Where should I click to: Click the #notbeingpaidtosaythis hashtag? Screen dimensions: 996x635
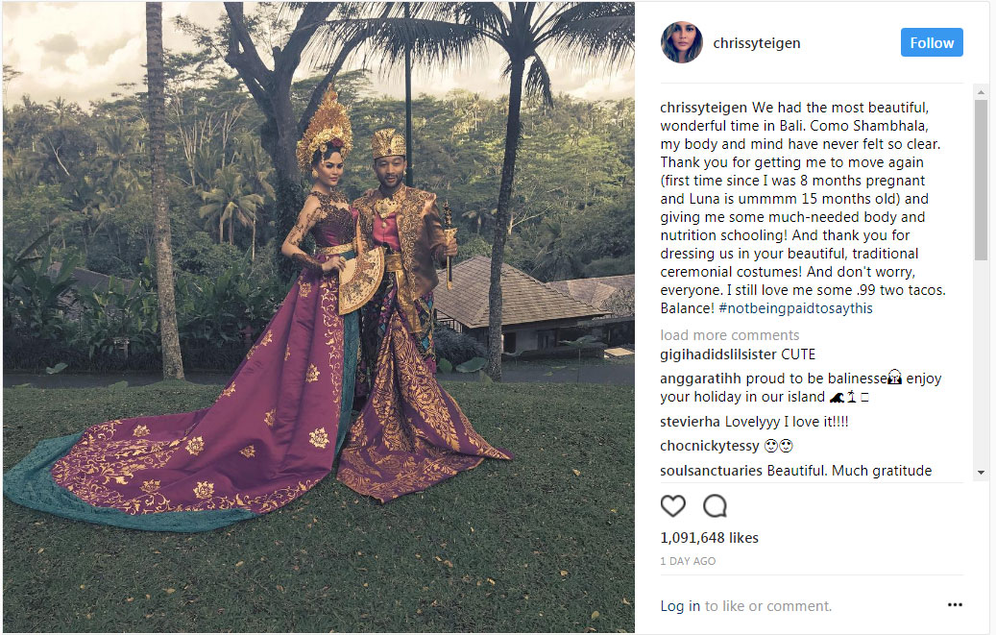(795, 308)
